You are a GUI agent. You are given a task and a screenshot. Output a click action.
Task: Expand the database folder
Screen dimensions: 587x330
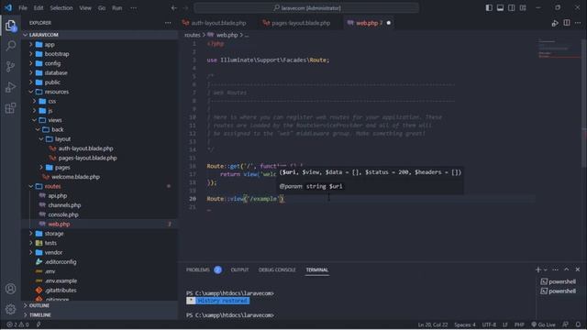pyautogui.click(x=100, y=73)
